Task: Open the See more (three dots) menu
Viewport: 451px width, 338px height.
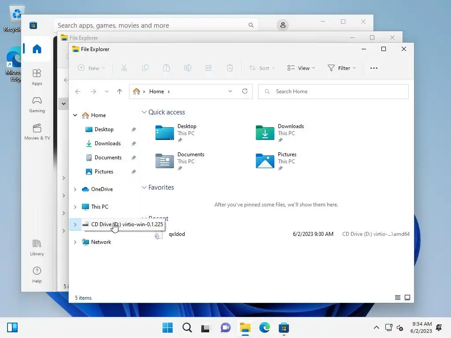Action: pos(373,68)
